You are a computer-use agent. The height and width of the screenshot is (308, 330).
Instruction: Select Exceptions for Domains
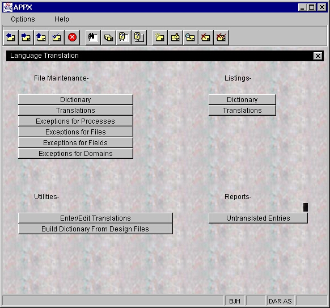point(75,154)
